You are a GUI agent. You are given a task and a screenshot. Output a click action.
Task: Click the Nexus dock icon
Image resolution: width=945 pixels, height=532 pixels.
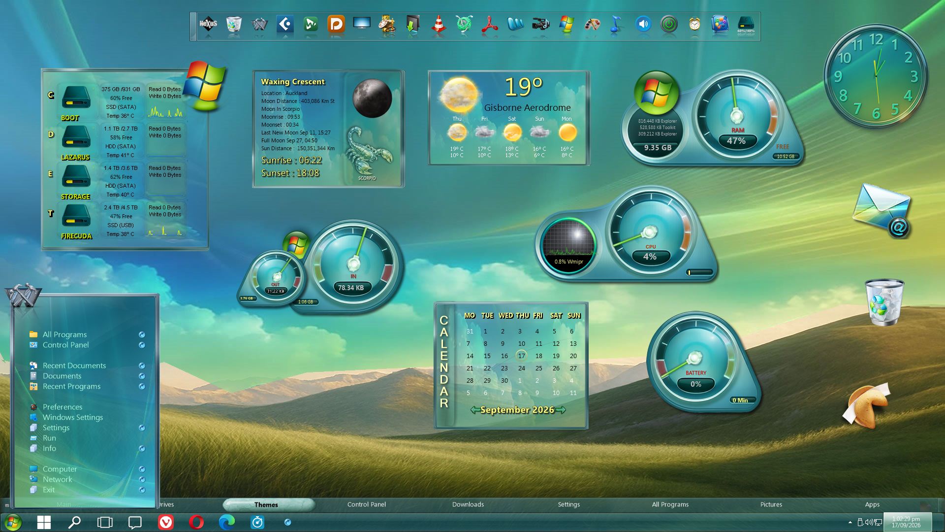208,24
